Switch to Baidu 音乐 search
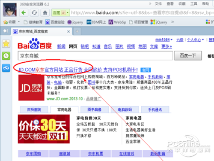Image resolution: width=214 pixels, height=161 pixels. pyautogui.click(x=108, y=46)
